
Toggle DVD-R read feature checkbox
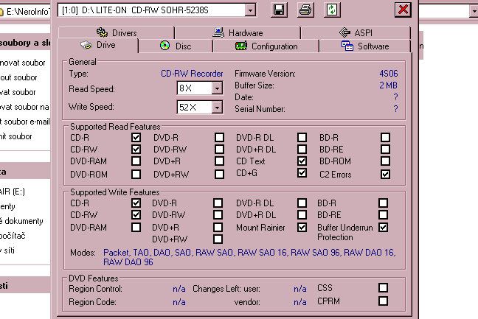coord(219,137)
